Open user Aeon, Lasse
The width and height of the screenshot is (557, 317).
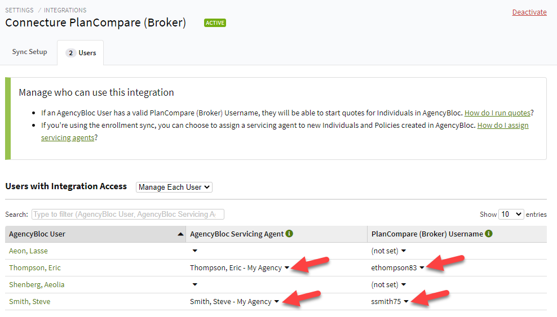pyautogui.click(x=28, y=251)
